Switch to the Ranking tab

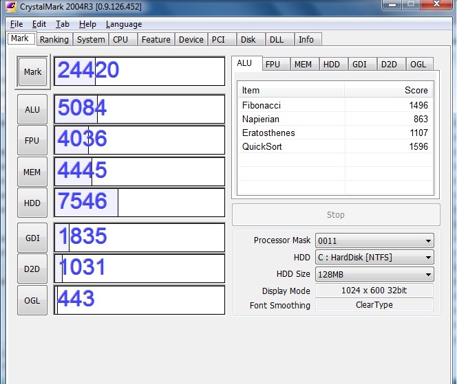point(54,40)
